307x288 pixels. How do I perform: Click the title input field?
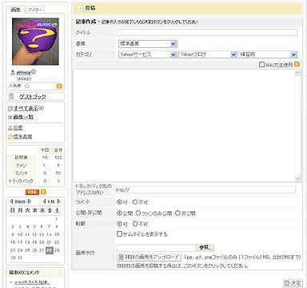tap(207, 33)
